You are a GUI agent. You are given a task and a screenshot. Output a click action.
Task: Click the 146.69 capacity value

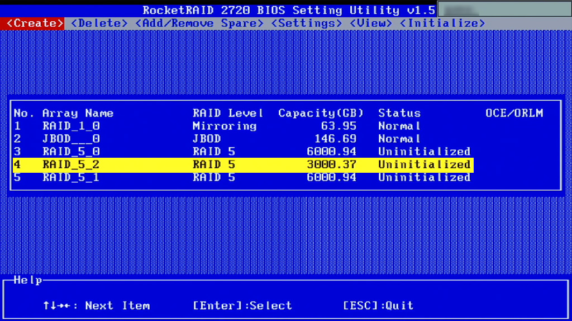pos(335,139)
